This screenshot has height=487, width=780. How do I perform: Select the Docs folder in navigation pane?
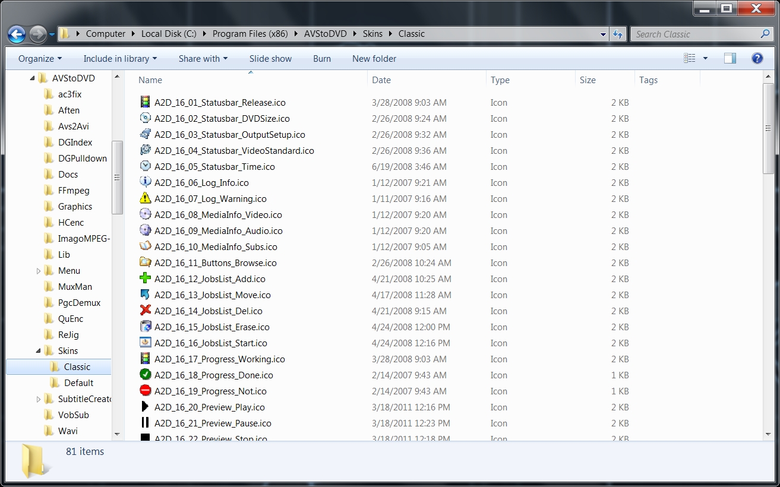coord(68,175)
